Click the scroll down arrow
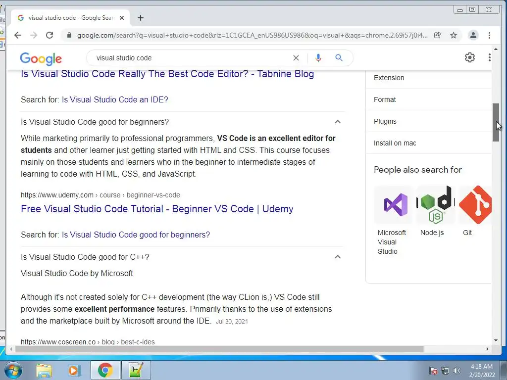Screen dimensions: 507x380 pyautogui.click(x=496, y=340)
